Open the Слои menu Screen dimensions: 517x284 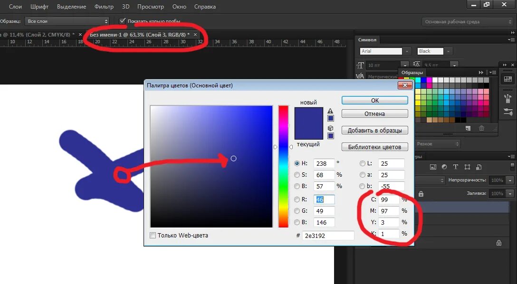coord(15,6)
